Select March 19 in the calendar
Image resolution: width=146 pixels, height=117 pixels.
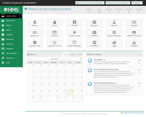[54, 86]
